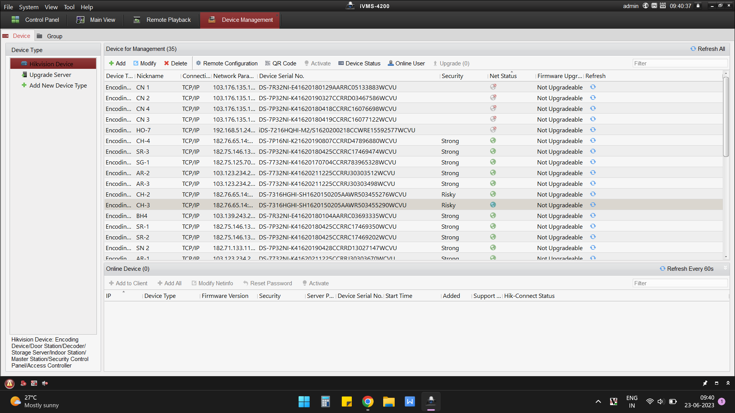Open the View menu
Screen dimensions: 735x413
(51, 7)
